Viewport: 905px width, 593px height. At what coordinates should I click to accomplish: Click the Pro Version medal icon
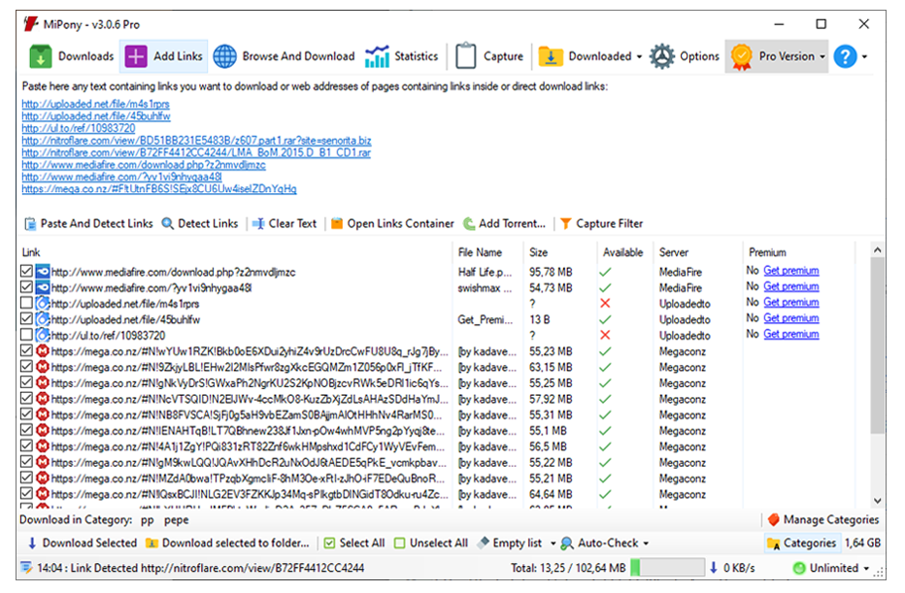(x=741, y=56)
